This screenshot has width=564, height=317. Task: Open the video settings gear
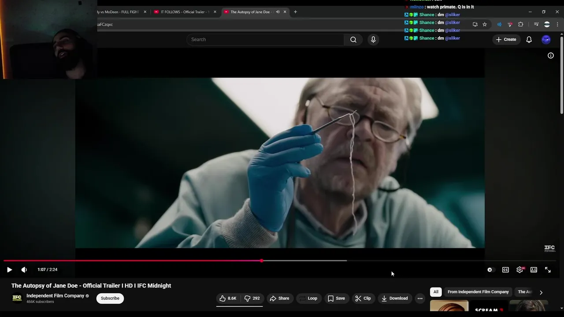click(x=520, y=270)
